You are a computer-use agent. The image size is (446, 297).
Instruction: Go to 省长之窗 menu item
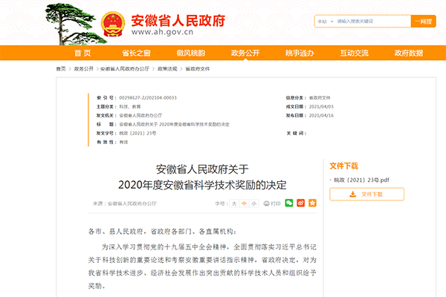137,53
